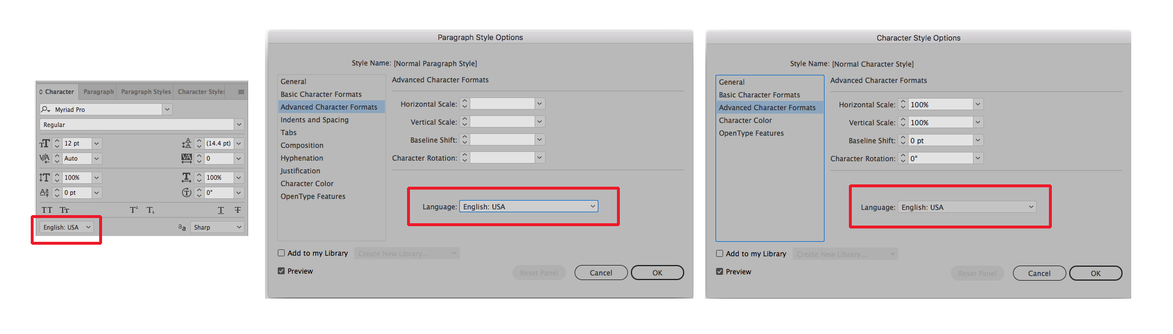Screen dimensions: 1173x334
Task: Open the Language dropdown in the Character panel
Action: 67,227
